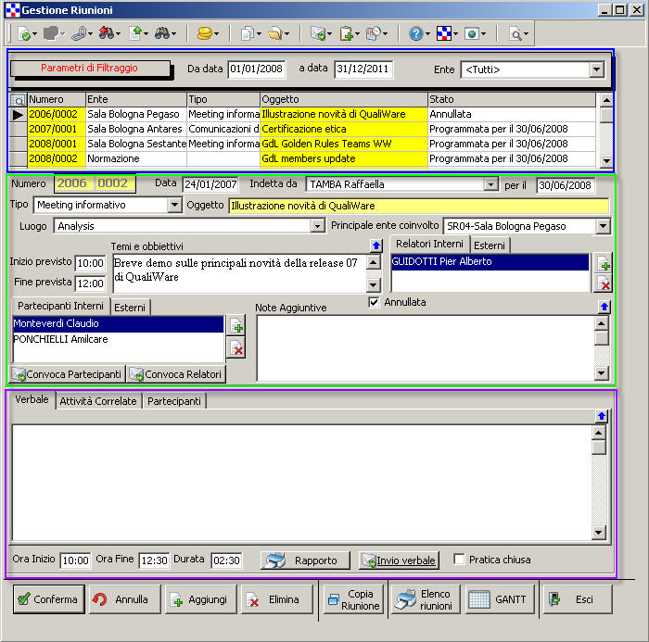Enable the Pratica chiusa checkbox

[x=459, y=560]
